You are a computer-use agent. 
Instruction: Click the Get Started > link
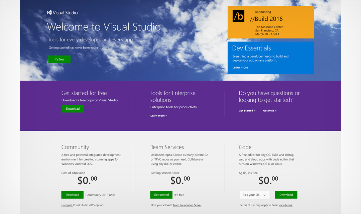click(x=247, y=111)
